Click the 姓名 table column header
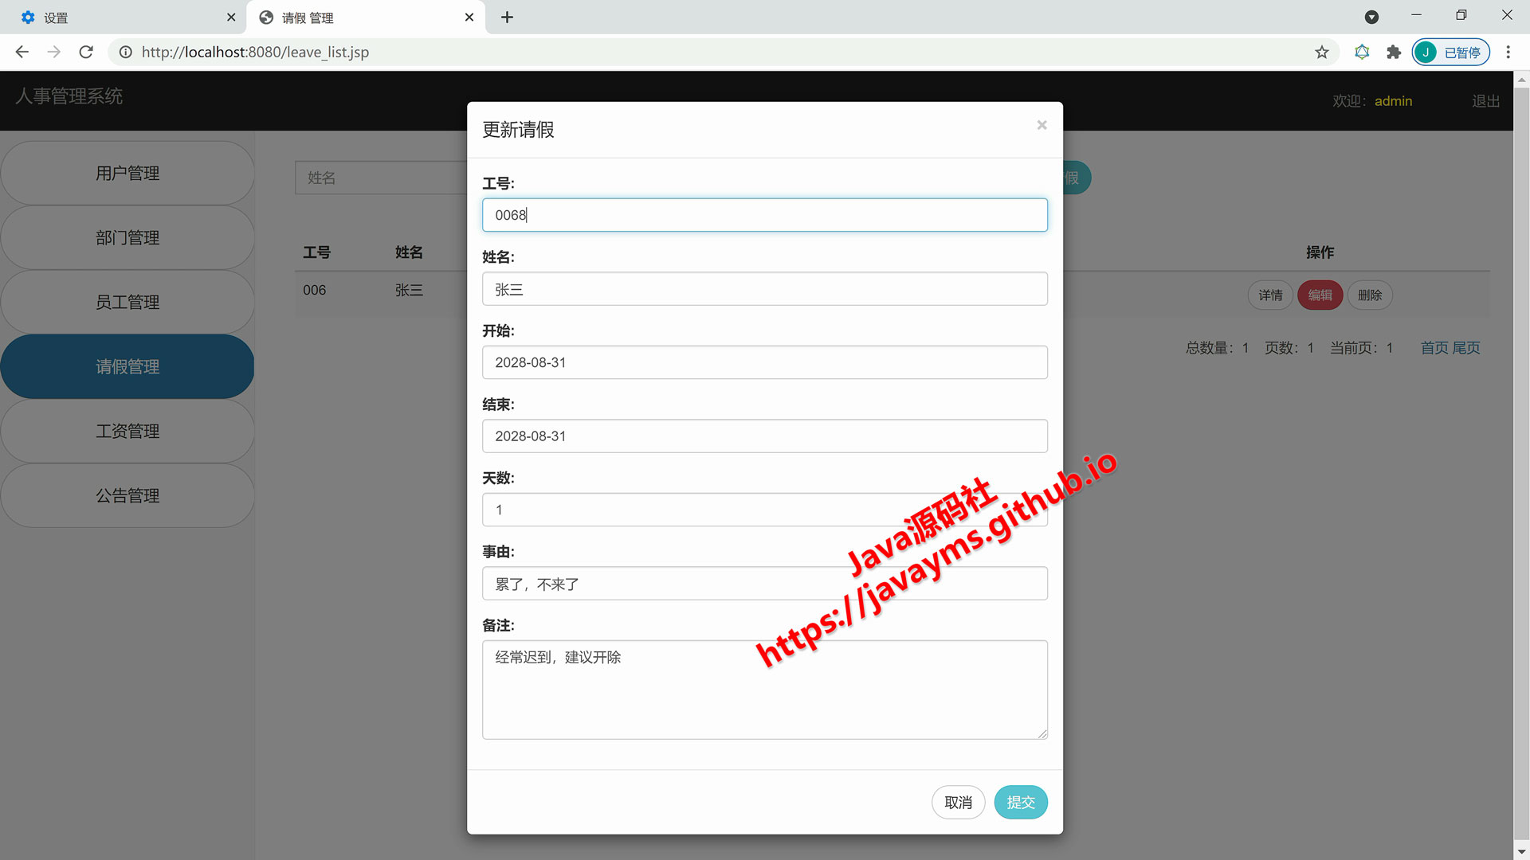The image size is (1530, 860). tap(409, 252)
